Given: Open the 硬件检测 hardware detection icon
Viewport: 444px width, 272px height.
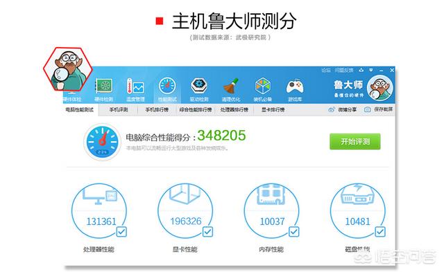Looking at the screenshot, I should (x=104, y=86).
